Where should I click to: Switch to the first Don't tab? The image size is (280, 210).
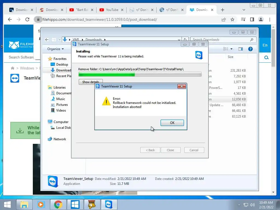pos(142,10)
